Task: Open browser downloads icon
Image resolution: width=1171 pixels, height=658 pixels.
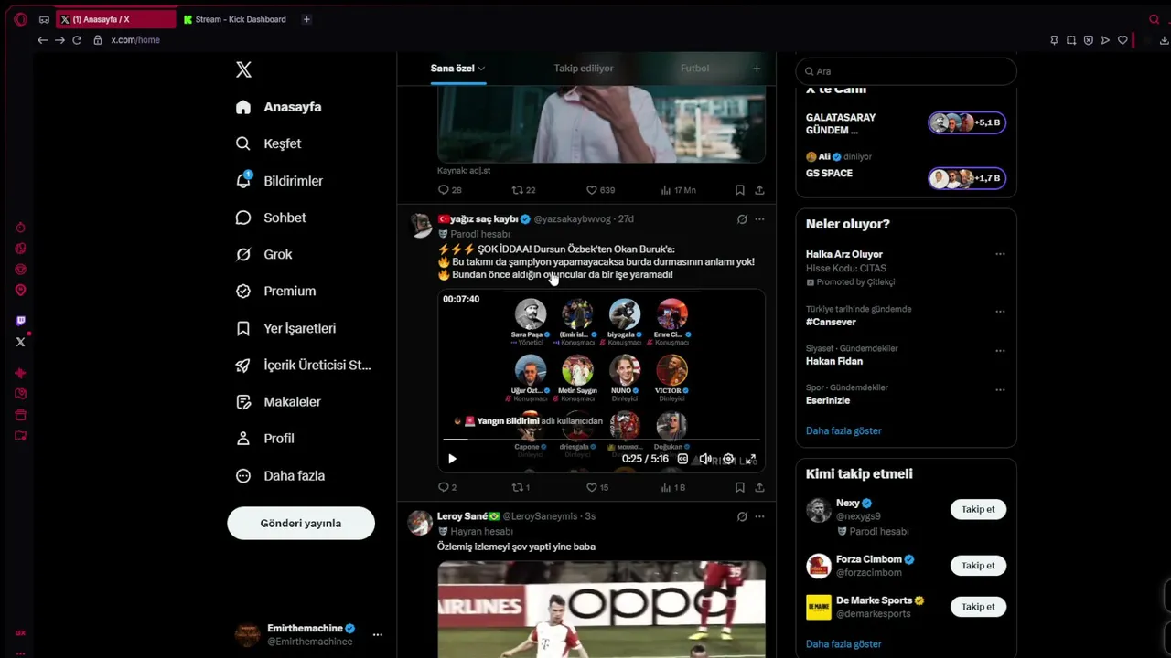Action: (1164, 40)
